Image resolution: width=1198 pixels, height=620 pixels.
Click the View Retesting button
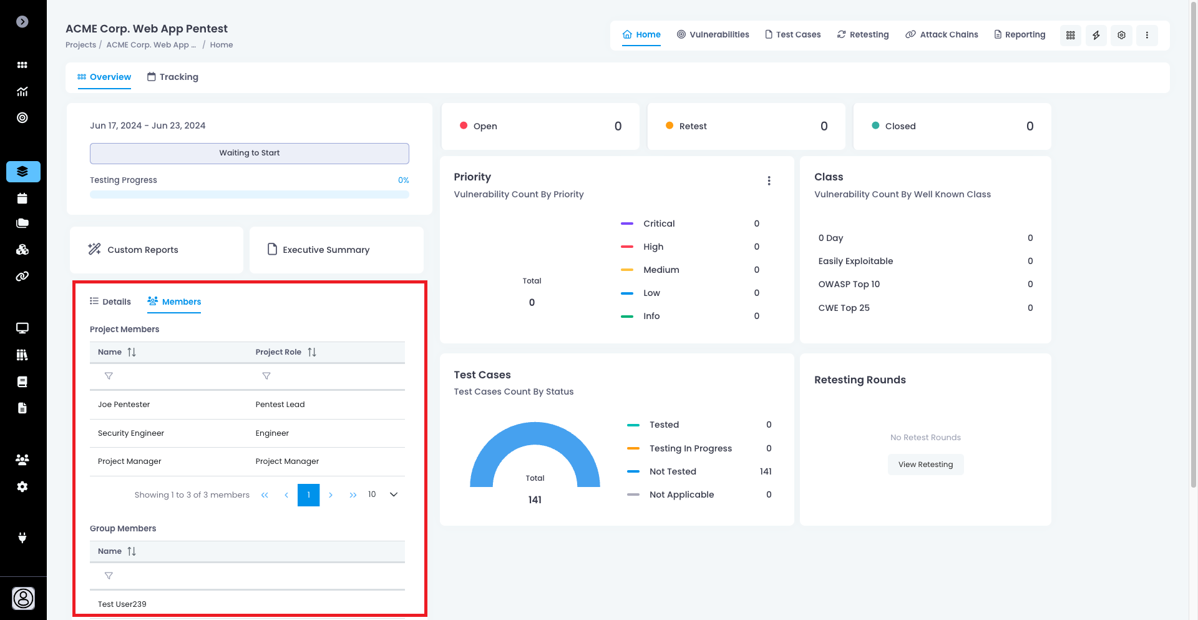(x=925, y=465)
